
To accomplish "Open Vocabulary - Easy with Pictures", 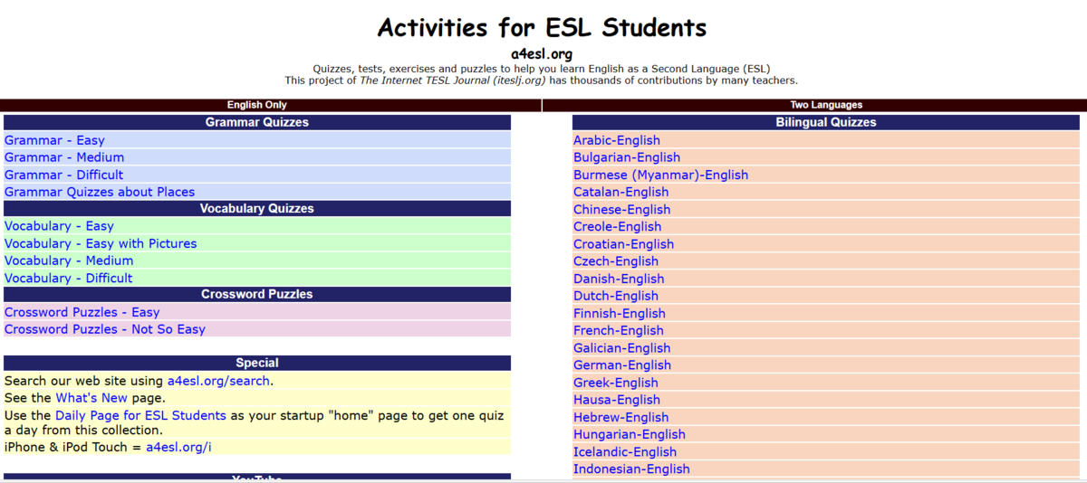I will coord(101,243).
